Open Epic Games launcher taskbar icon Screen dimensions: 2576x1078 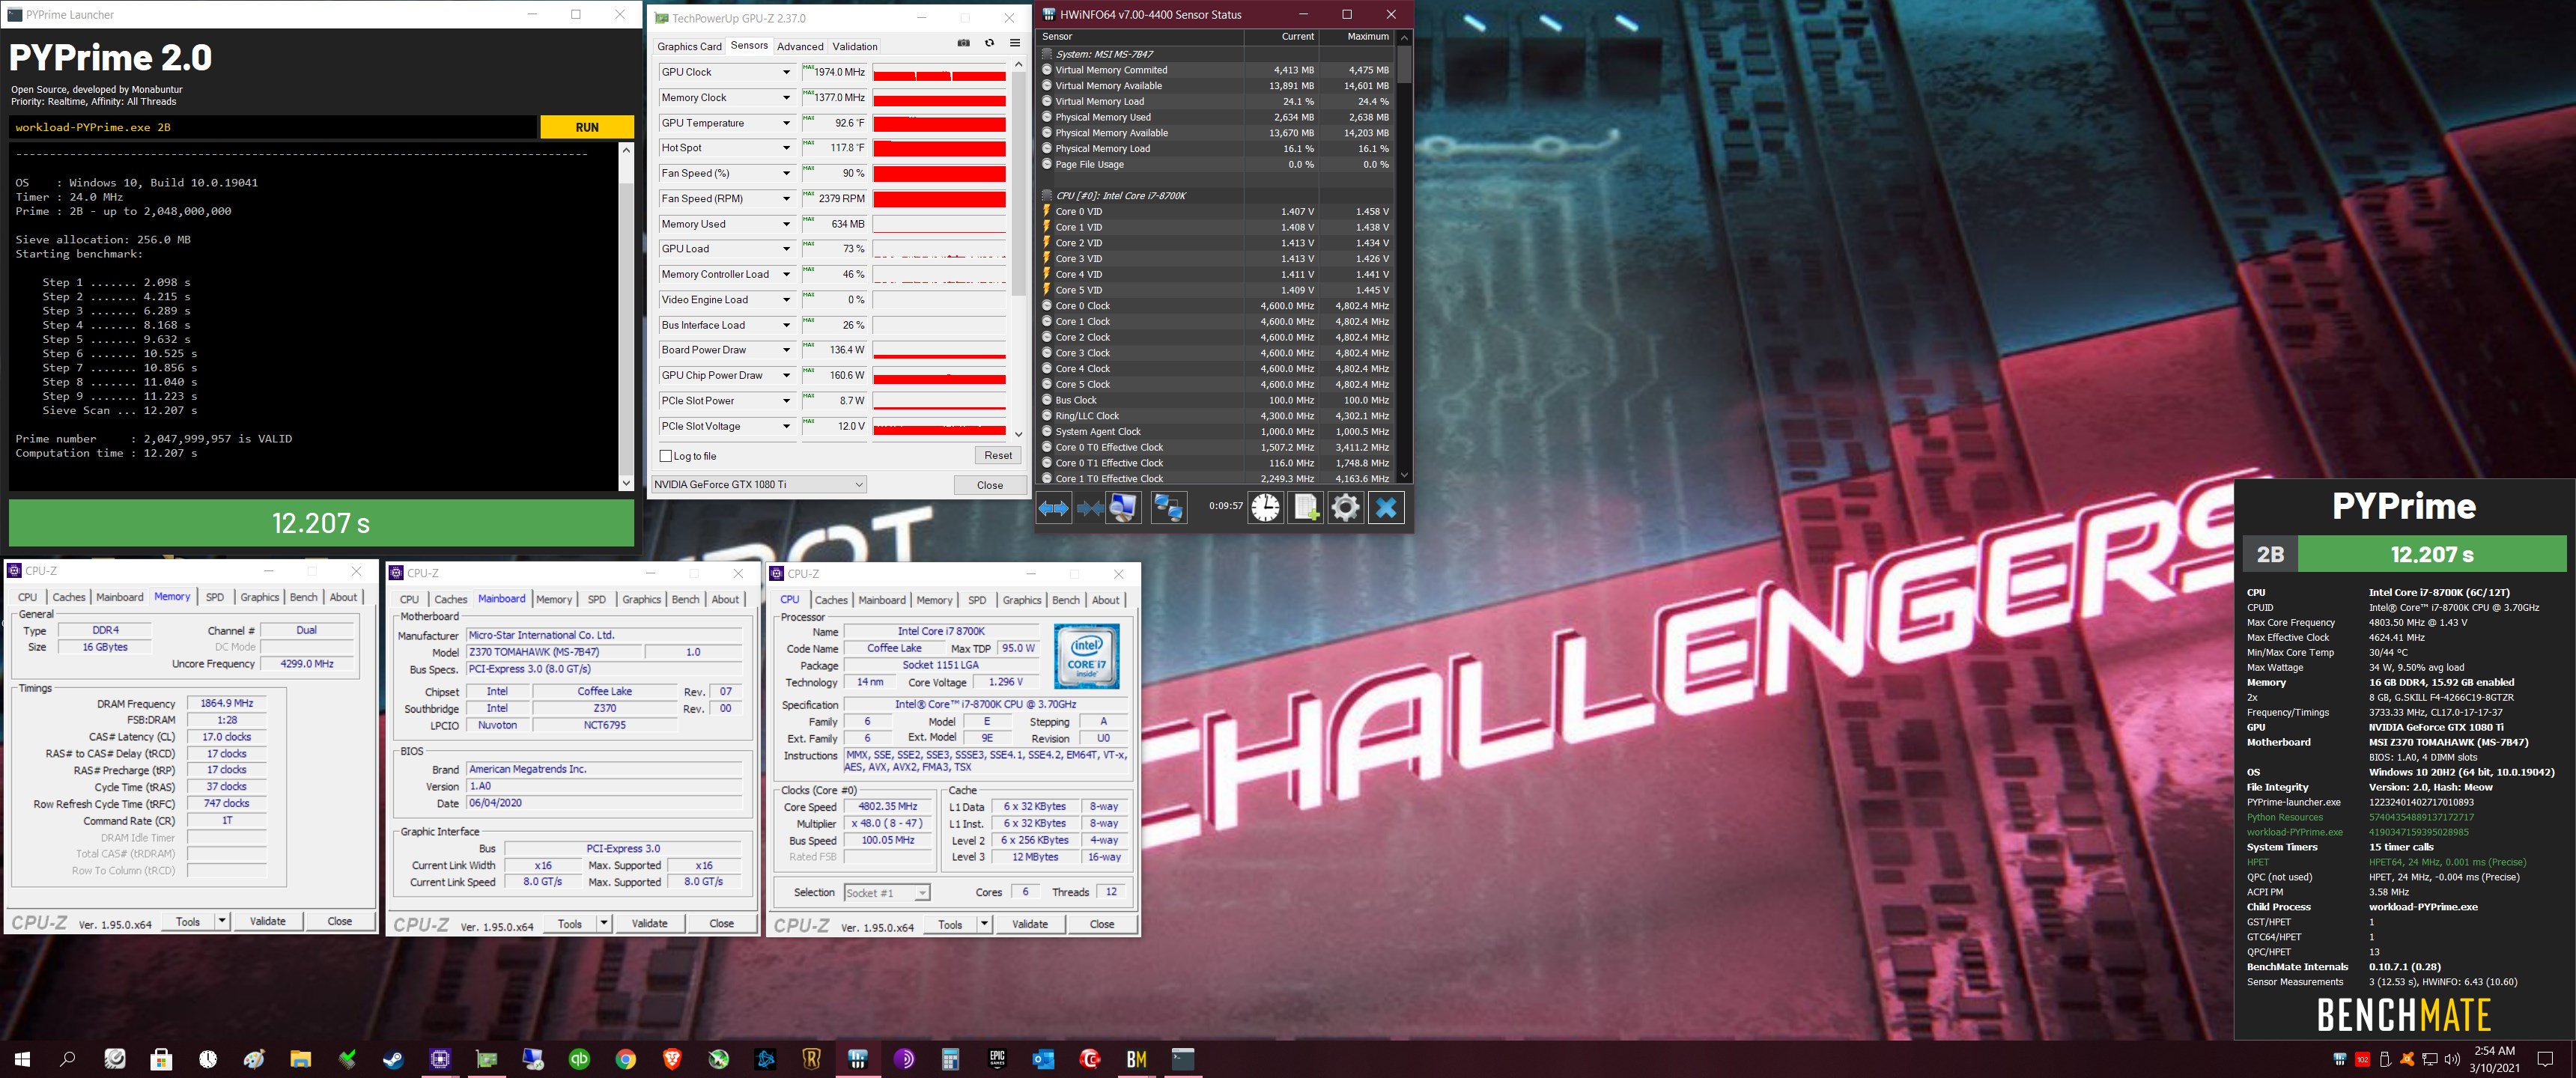[997, 1058]
